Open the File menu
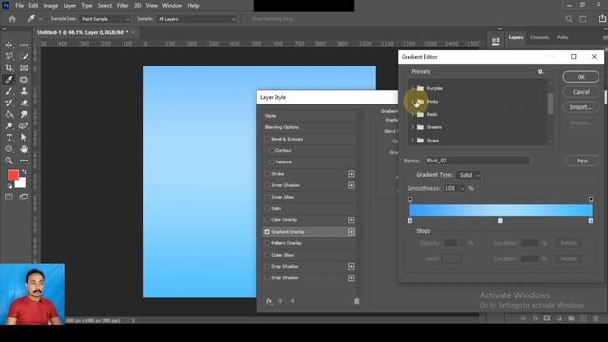This screenshot has width=608, height=342. [x=19, y=6]
